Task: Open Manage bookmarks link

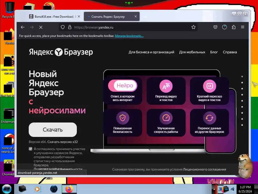Action: (129, 36)
